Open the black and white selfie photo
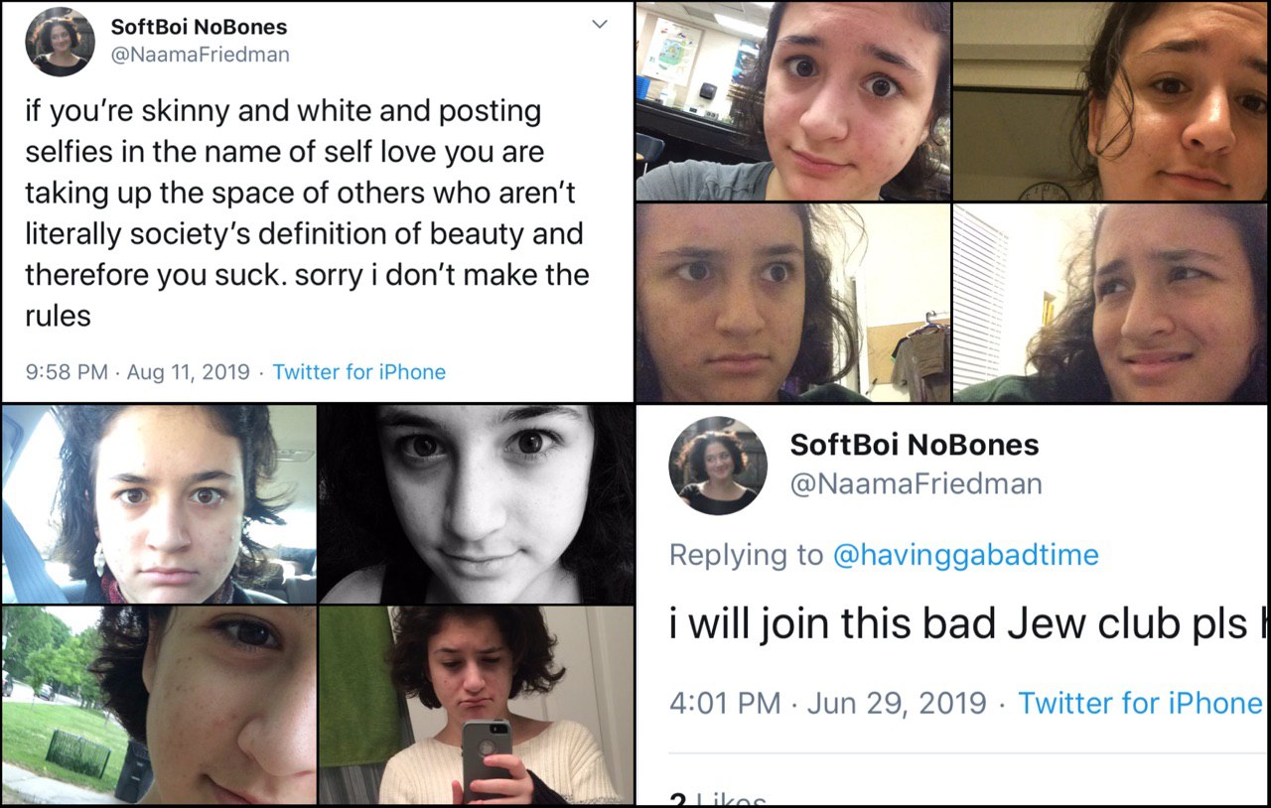This screenshot has height=808, width=1271. pos(477,504)
